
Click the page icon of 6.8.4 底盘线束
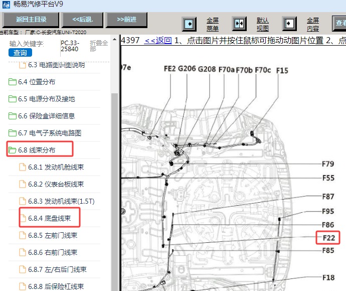click(x=23, y=218)
